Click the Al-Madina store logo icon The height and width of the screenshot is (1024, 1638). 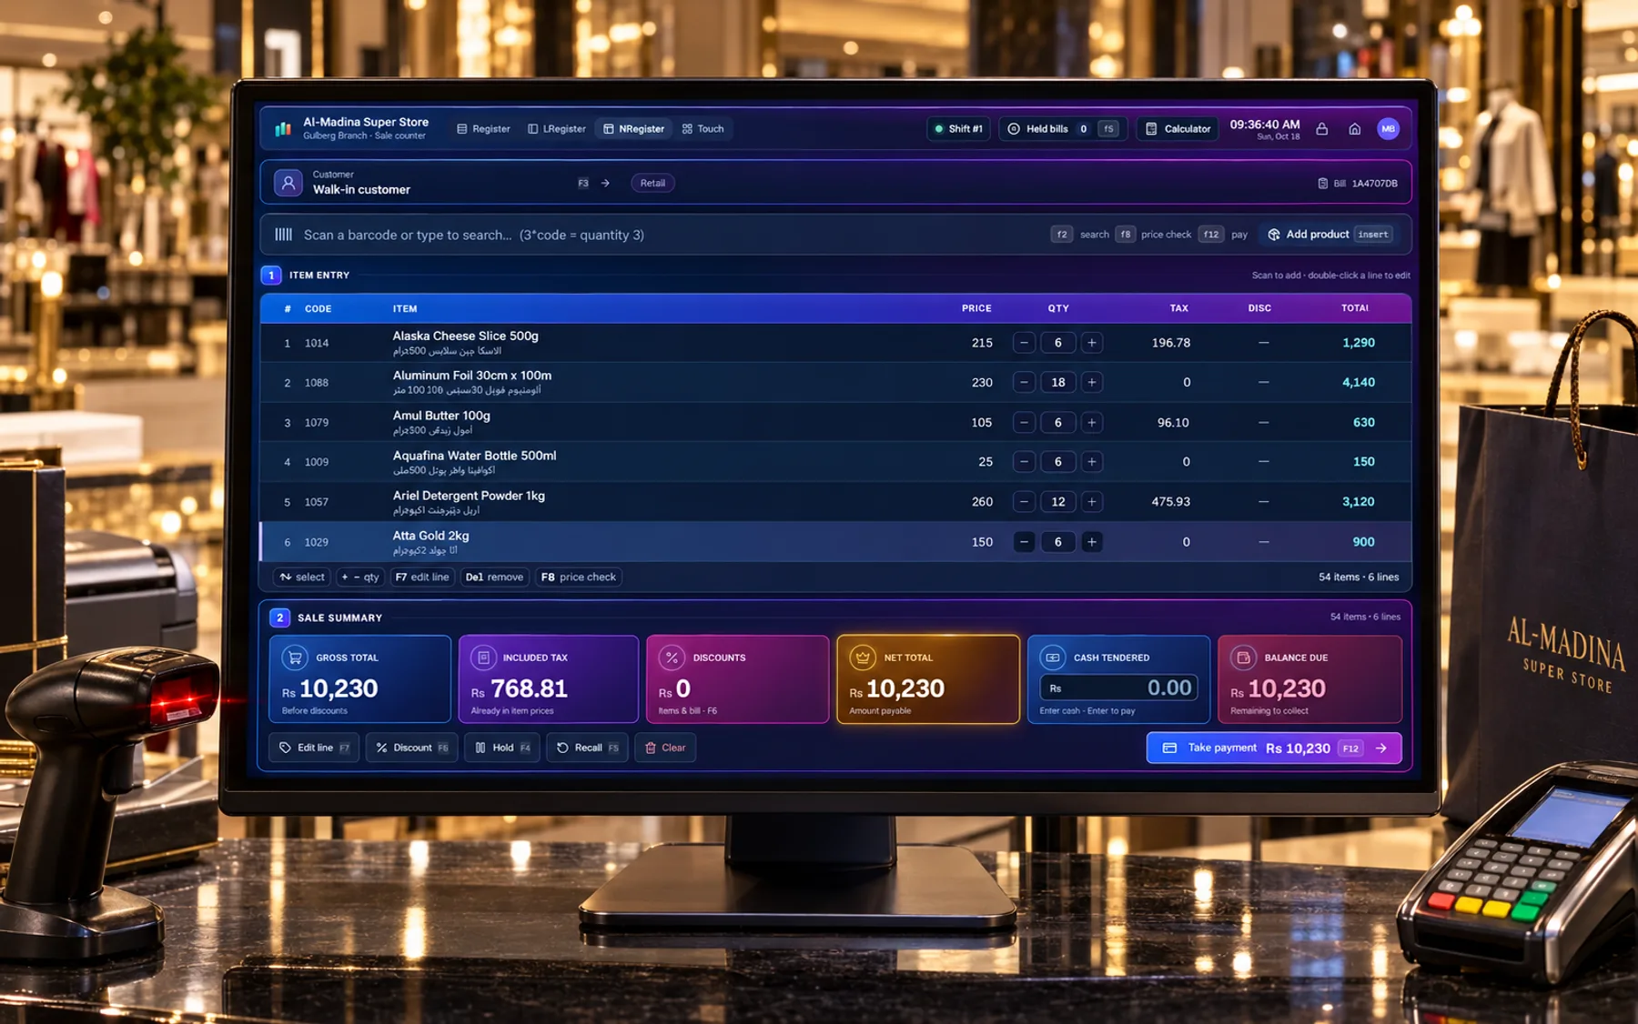click(x=283, y=128)
